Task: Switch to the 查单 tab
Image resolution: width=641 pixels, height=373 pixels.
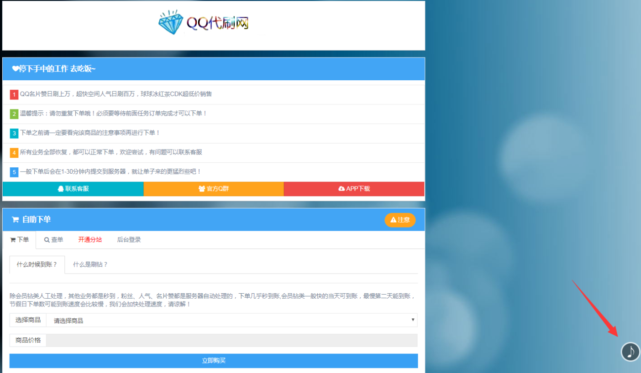Action: point(53,239)
